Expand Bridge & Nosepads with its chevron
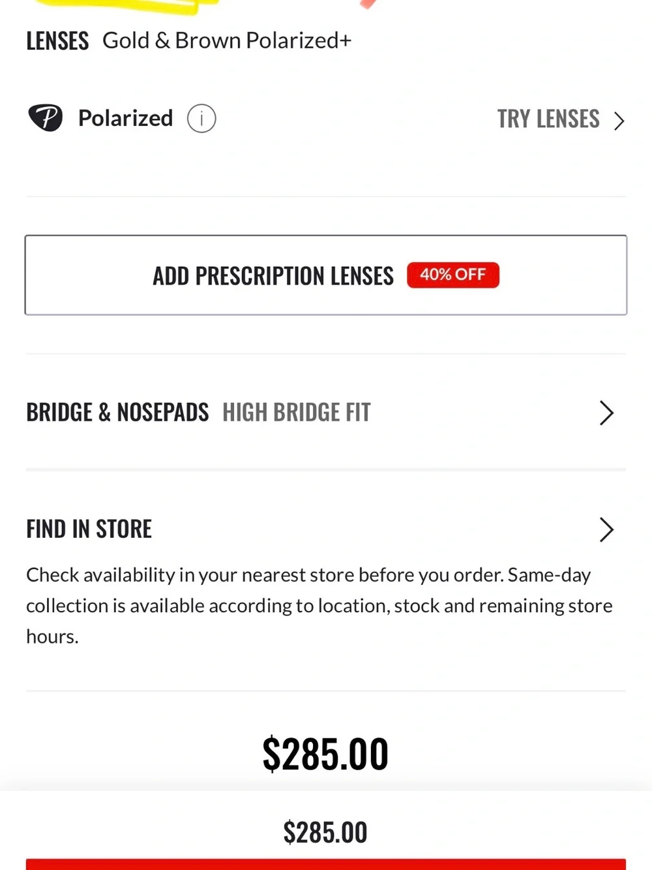This screenshot has height=870, width=652. point(606,413)
